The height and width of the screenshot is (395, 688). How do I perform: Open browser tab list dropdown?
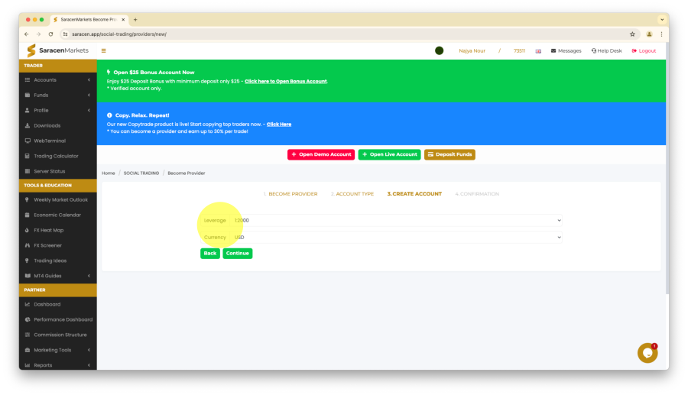point(662,20)
